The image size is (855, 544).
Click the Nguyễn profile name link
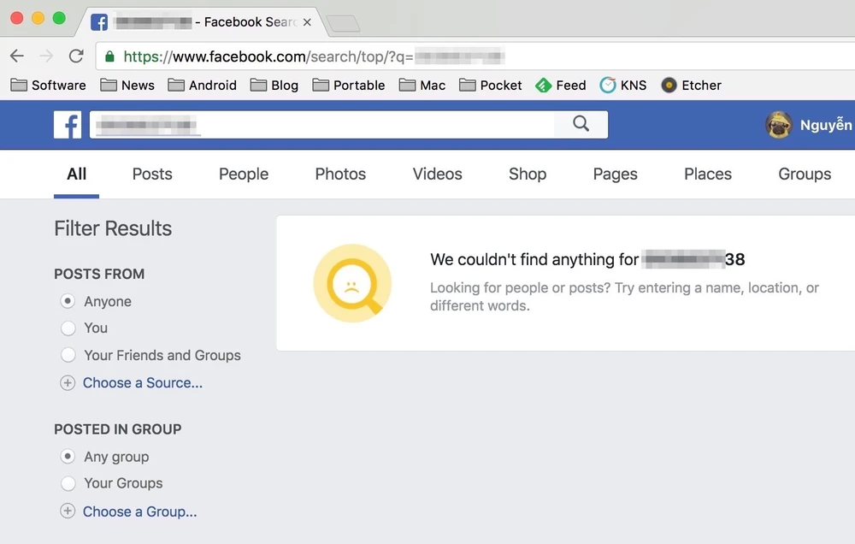[x=825, y=125]
